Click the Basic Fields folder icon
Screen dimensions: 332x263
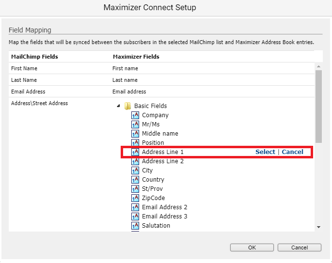pyautogui.click(x=127, y=106)
